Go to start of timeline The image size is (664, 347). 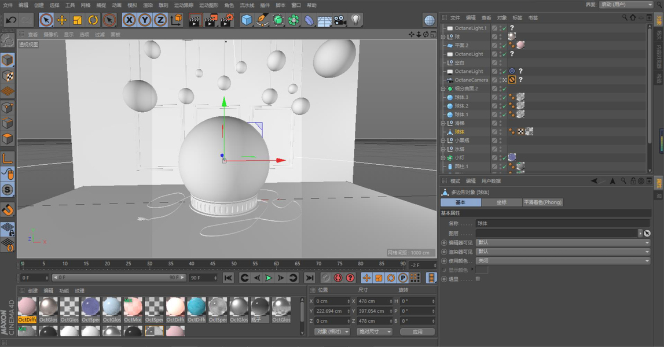click(x=228, y=278)
